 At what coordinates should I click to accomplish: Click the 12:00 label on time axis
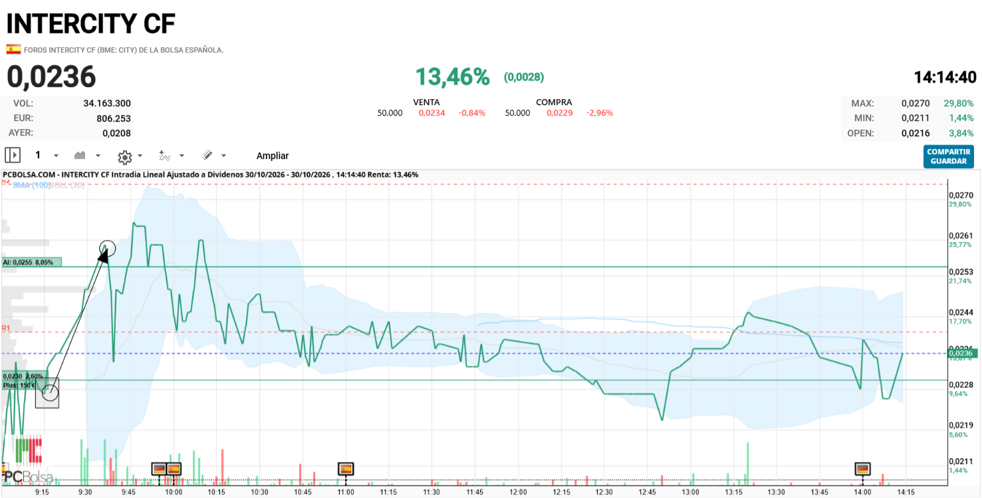click(518, 492)
